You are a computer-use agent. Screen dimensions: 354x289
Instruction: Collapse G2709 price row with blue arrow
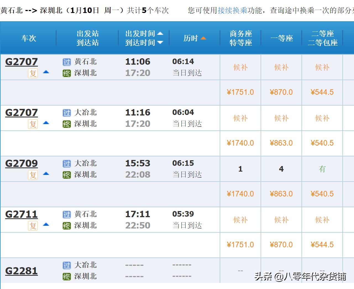(46, 174)
